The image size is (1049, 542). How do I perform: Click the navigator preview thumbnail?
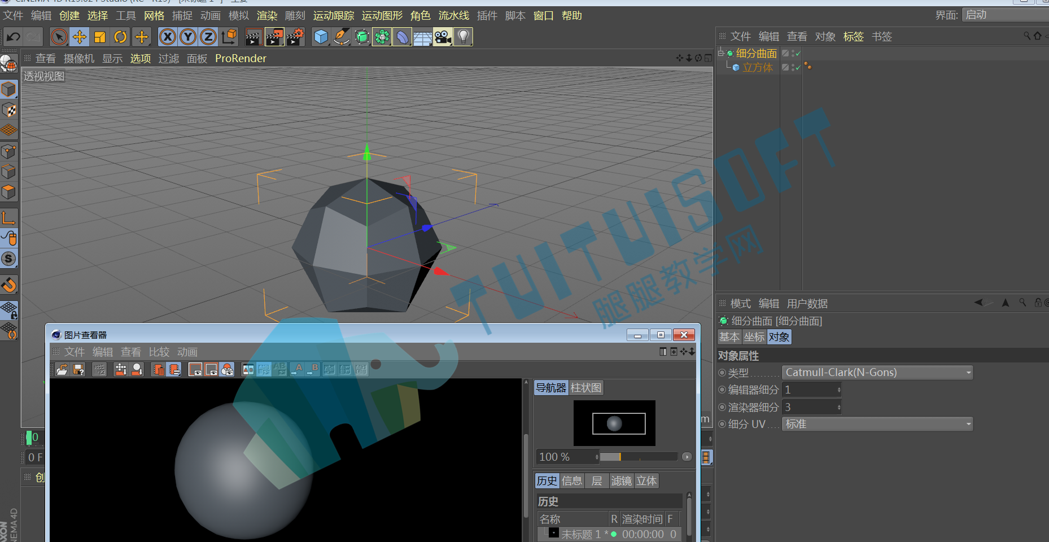614,423
